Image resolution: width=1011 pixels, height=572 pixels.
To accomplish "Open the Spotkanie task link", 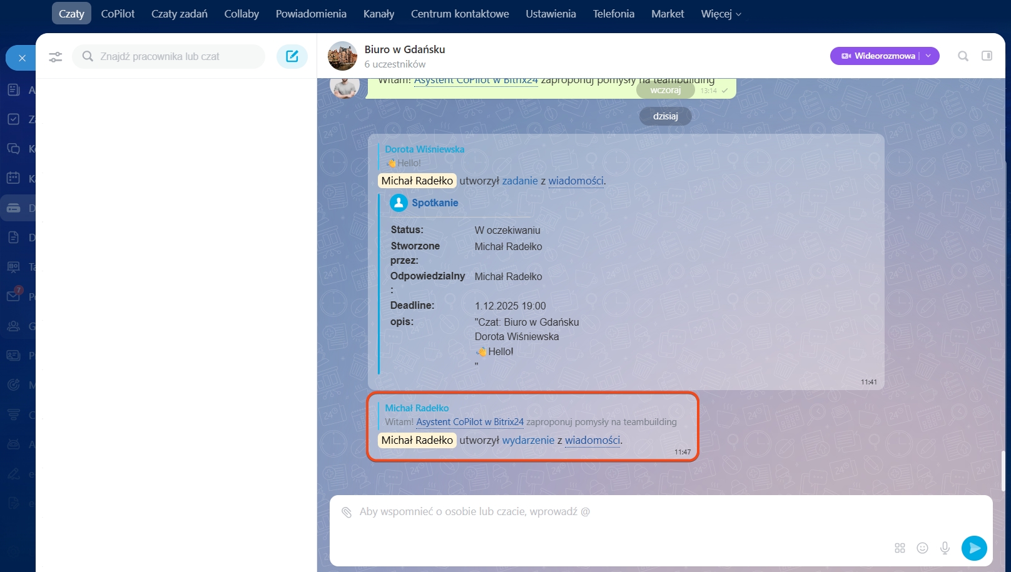I will 435,203.
